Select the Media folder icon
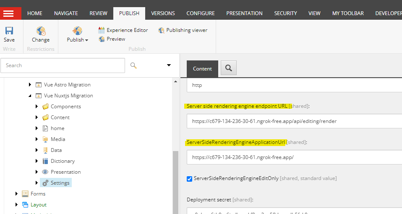 tap(45, 139)
